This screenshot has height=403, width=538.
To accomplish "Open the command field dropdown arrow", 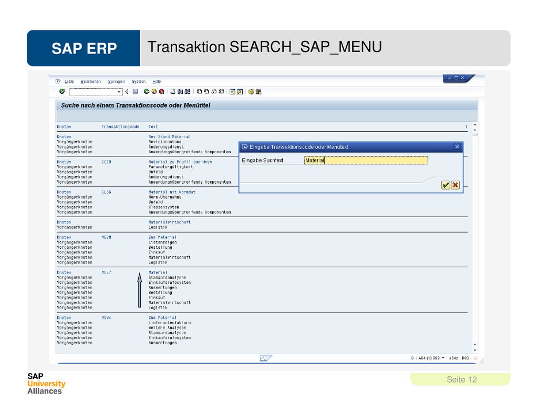I will (119, 92).
